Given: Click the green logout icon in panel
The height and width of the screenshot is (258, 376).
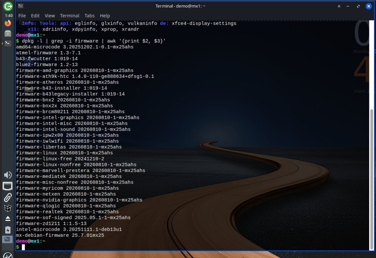Looking at the screenshot, I should pyautogui.click(x=8, y=6).
